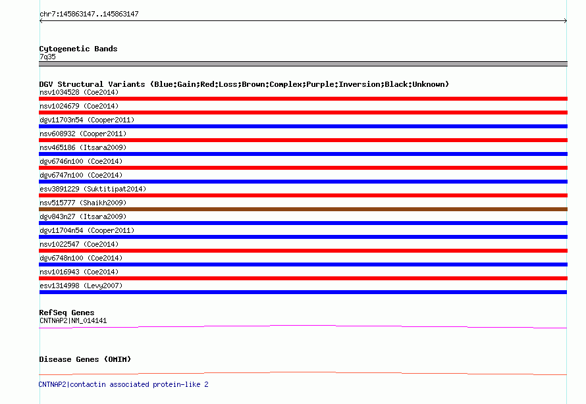
Task: Click the dgv843n27 (Itsara2009) label
Action: (x=83, y=216)
